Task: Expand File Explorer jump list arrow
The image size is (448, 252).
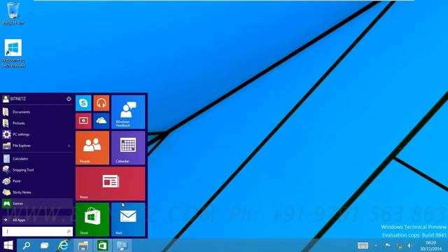Action: [69, 146]
